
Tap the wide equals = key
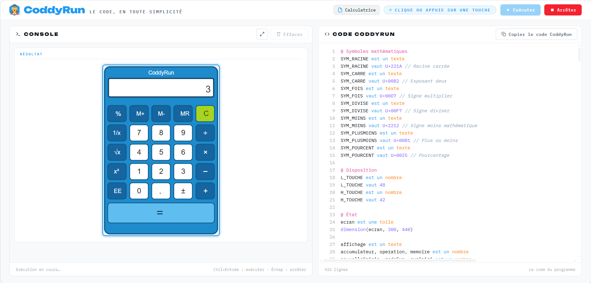(161, 213)
